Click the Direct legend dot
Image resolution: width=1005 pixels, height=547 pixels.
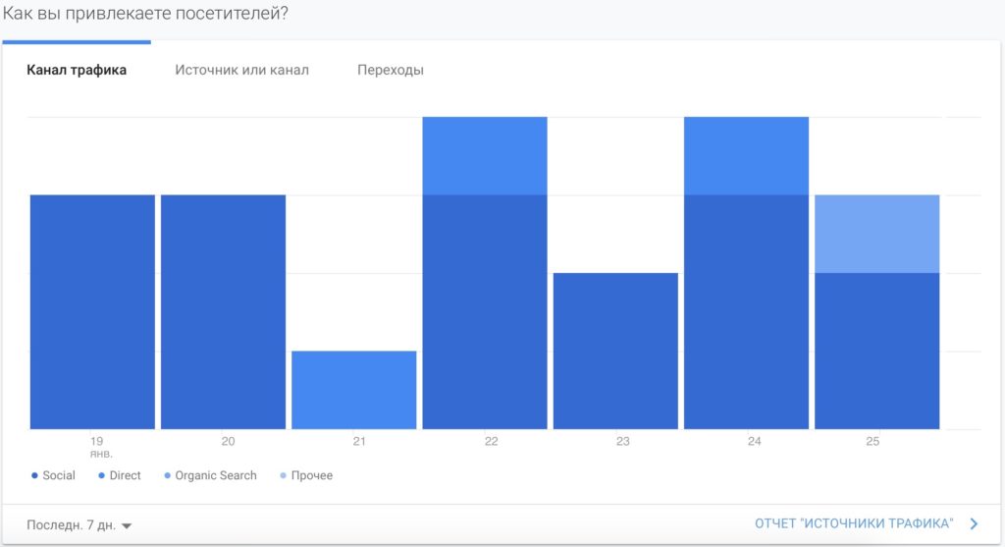pos(101,476)
